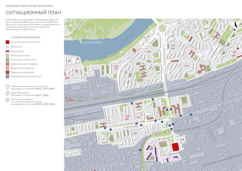The width and height of the screenshot is (242, 171).
Task: Click the СИТУАЦИОННЫЙ ПЛАН title
Action: click(33, 13)
